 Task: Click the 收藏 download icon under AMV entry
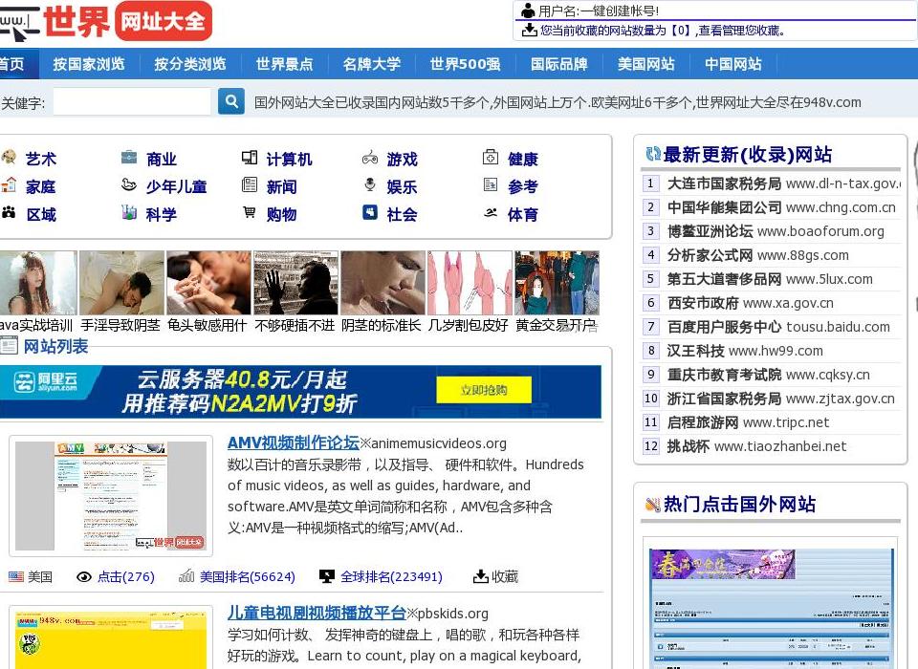point(481,576)
